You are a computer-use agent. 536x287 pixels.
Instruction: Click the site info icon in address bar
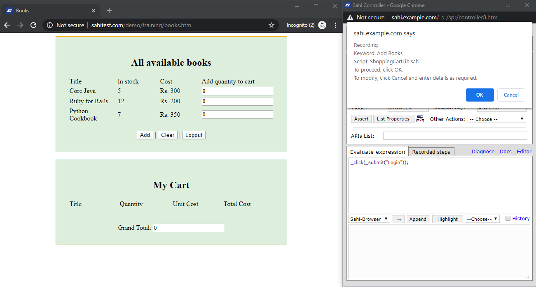pyautogui.click(x=50, y=25)
